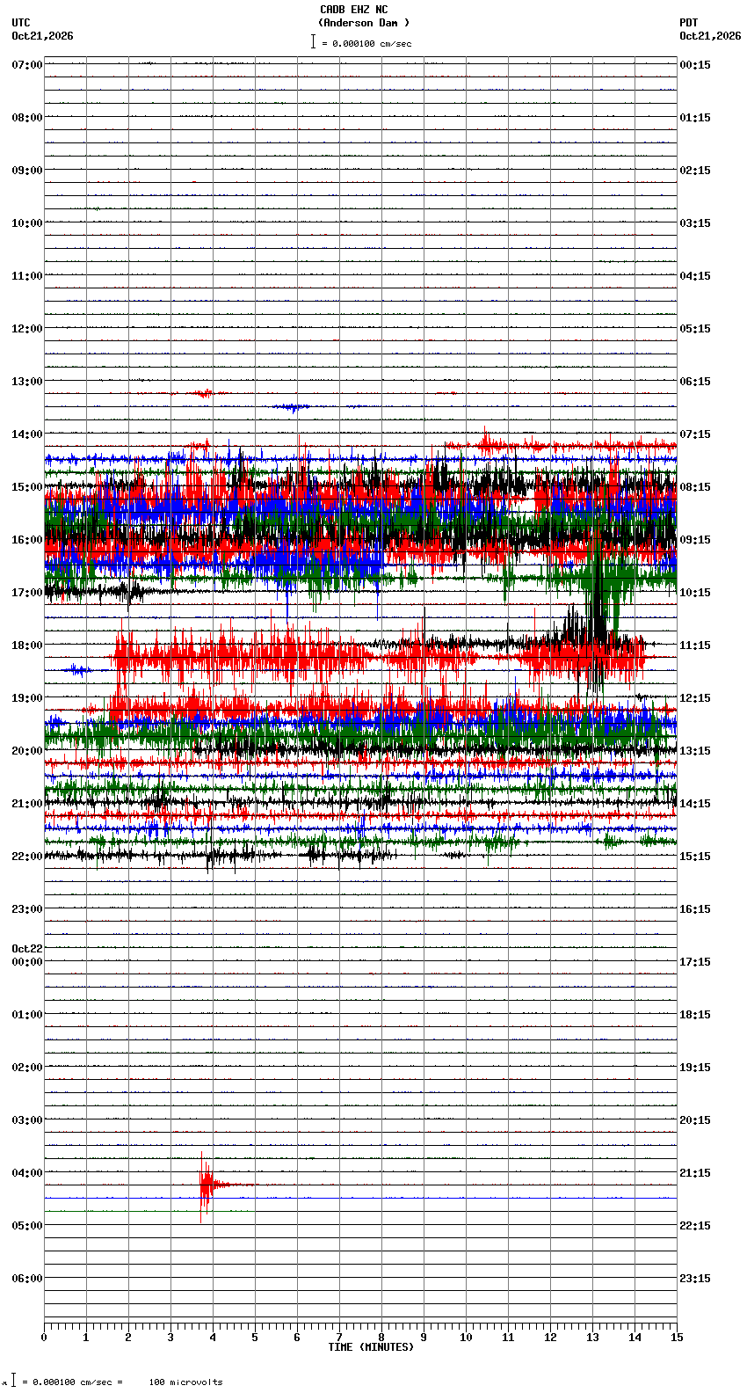This screenshot has width=747, height=1393.
Task: Click the flat blue trace below 04:15
Action: [360, 1198]
